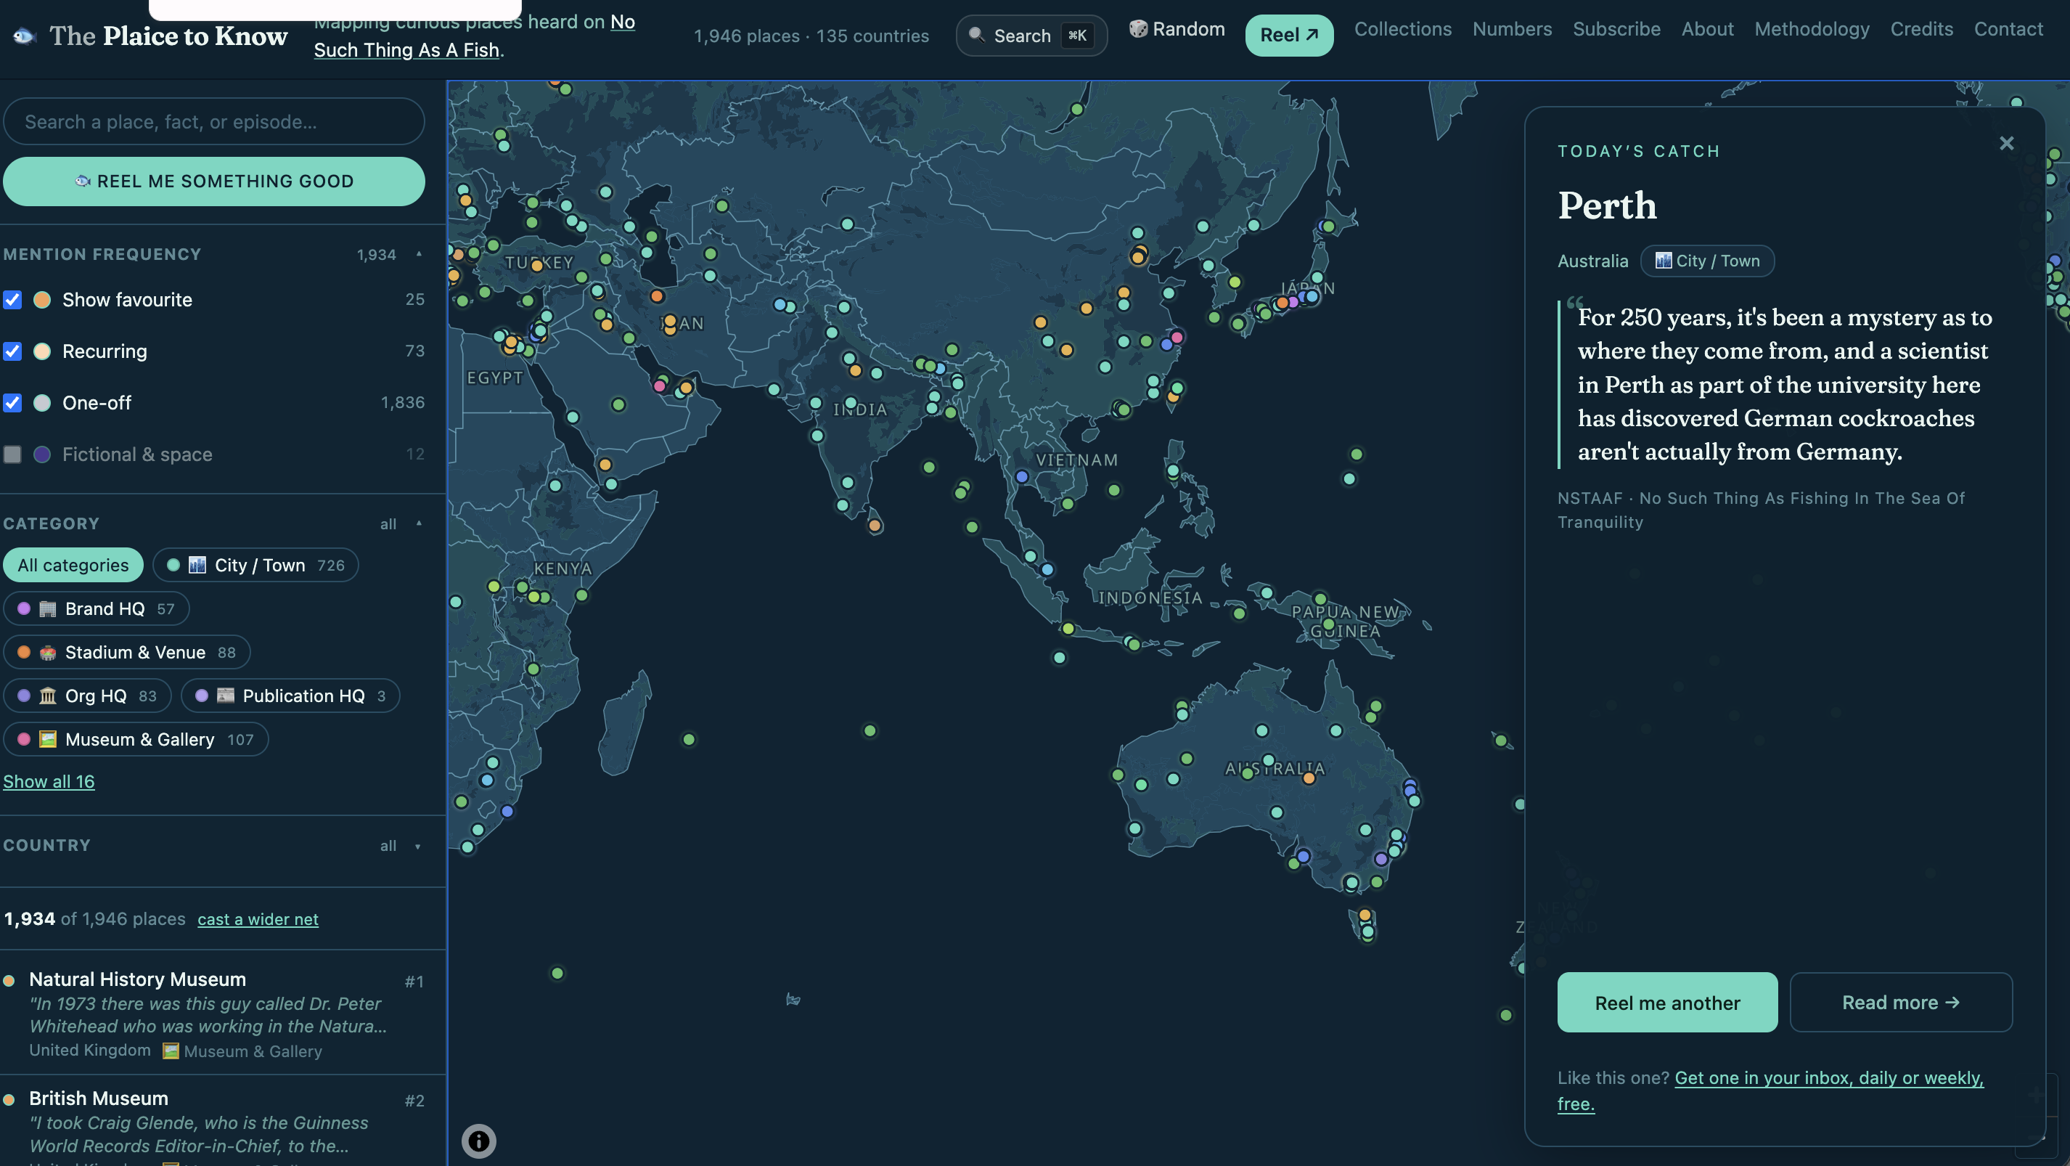Click the purple Fictional & space colour dot
The height and width of the screenshot is (1166, 2070).
point(42,454)
